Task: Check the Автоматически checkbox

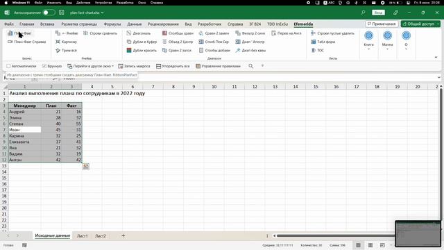Action: pos(8,66)
